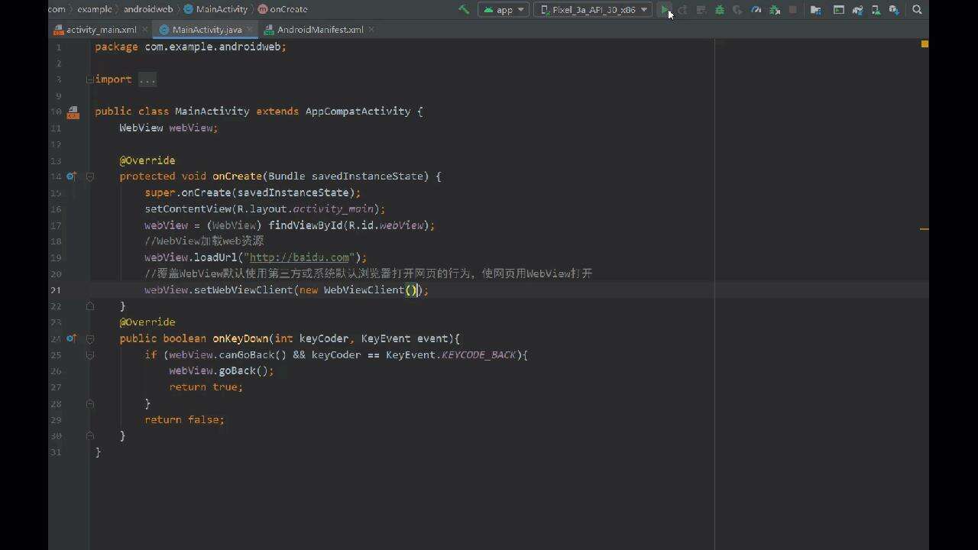Click fold end marker on line 28
Image resolution: width=978 pixels, height=550 pixels.
(x=90, y=403)
